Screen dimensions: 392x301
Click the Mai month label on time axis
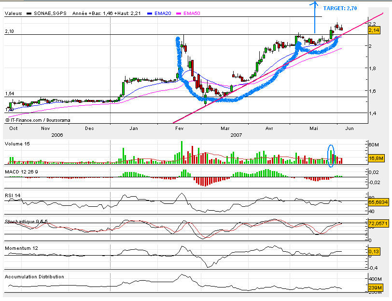314,129
